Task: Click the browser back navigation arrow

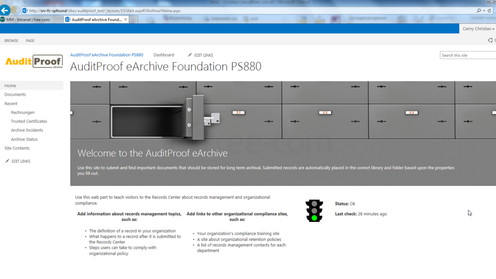Action: pos(4,10)
